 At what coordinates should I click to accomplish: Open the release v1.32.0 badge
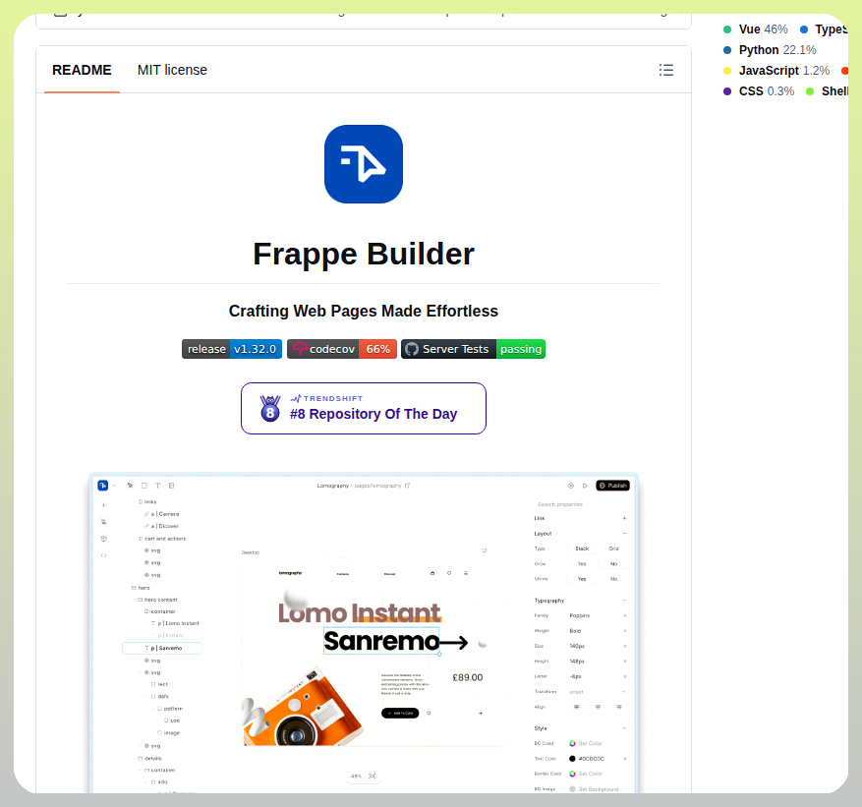point(232,349)
